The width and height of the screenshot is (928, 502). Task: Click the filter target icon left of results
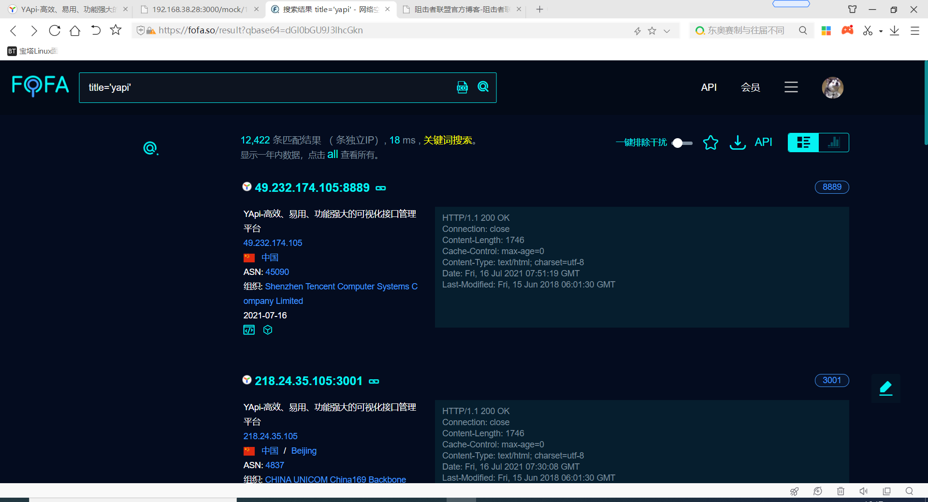click(x=151, y=148)
